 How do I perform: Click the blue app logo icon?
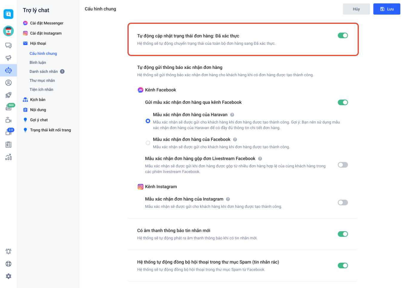pyautogui.click(x=8, y=14)
